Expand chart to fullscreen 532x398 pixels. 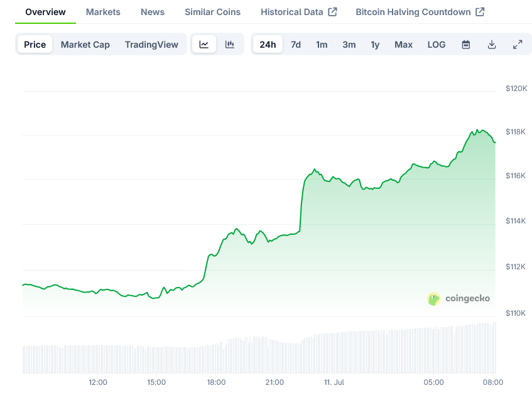[518, 45]
